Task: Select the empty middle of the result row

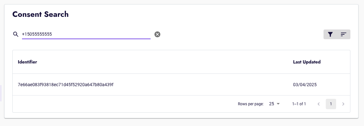Action: tap(202, 85)
